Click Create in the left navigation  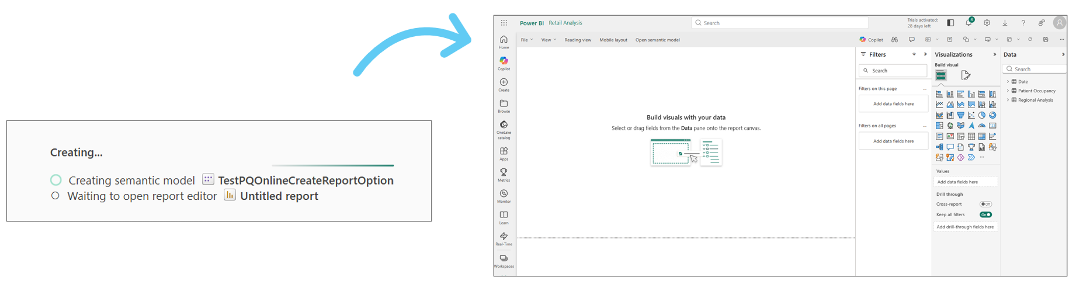(504, 85)
